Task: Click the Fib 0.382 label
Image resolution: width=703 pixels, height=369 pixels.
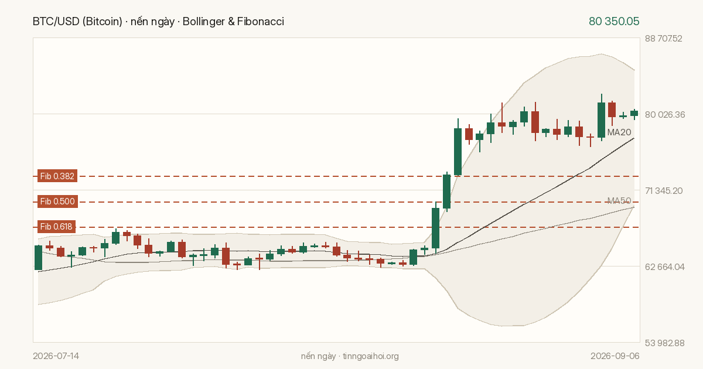Action: pyautogui.click(x=57, y=176)
